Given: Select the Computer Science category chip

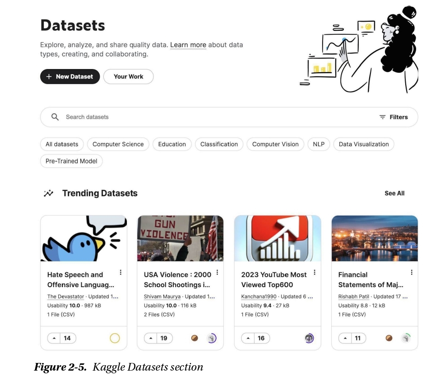Looking at the screenshot, I should (118, 144).
